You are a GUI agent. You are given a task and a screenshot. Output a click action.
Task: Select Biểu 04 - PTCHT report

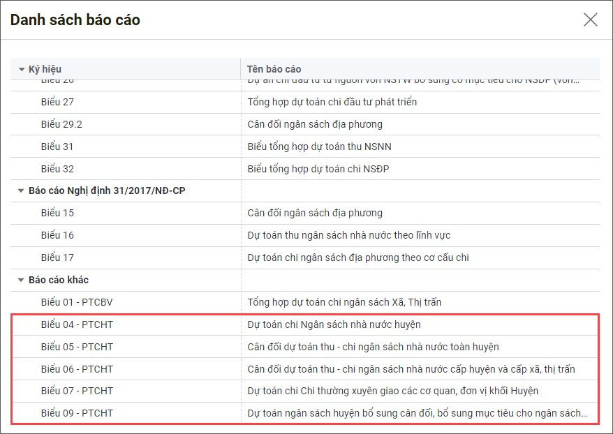point(77,324)
